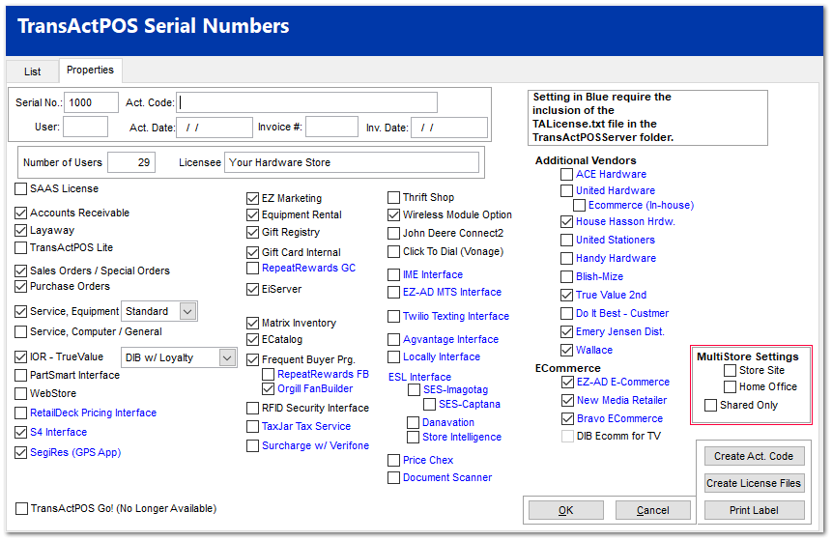Focus the Act. Code text field
The image size is (832, 541).
click(x=306, y=102)
